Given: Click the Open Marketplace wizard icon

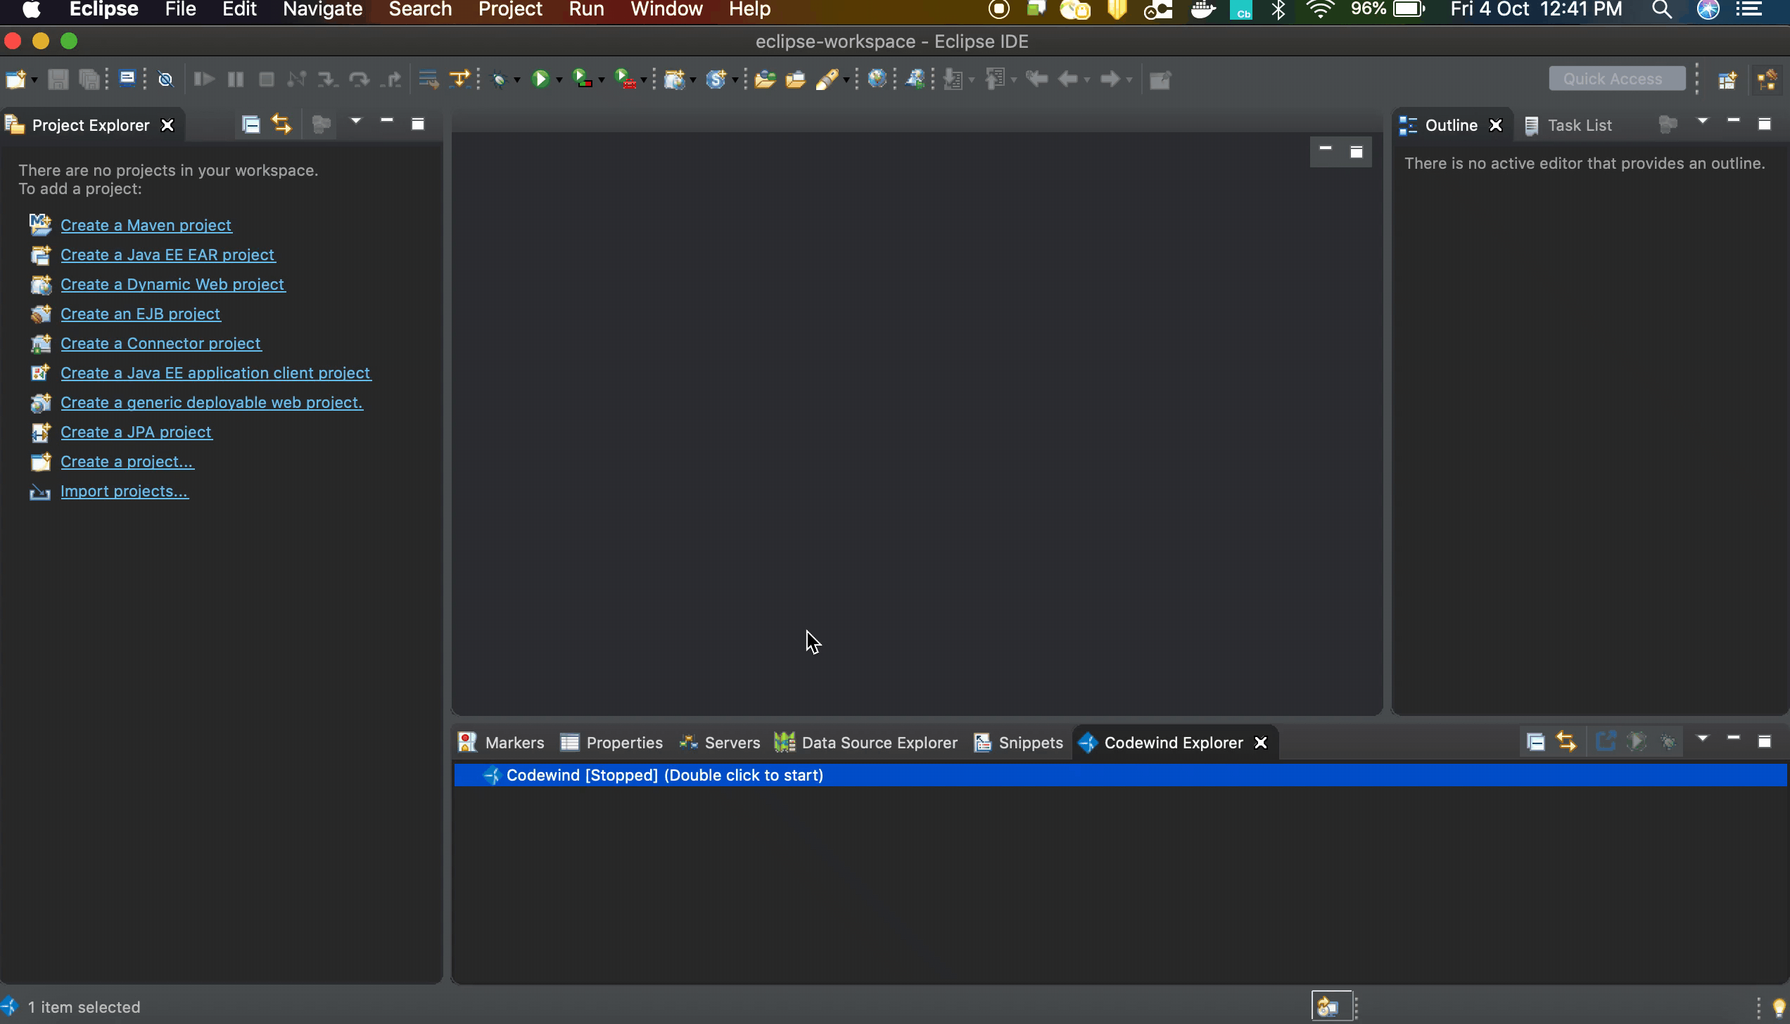Looking at the screenshot, I should [915, 79].
